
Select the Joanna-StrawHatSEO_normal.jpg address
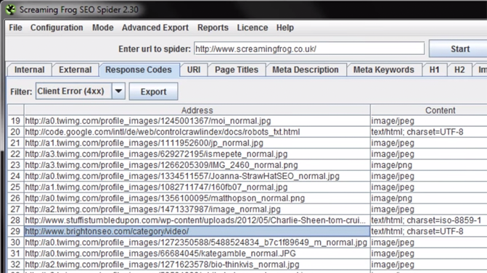pyautogui.click(x=197, y=176)
